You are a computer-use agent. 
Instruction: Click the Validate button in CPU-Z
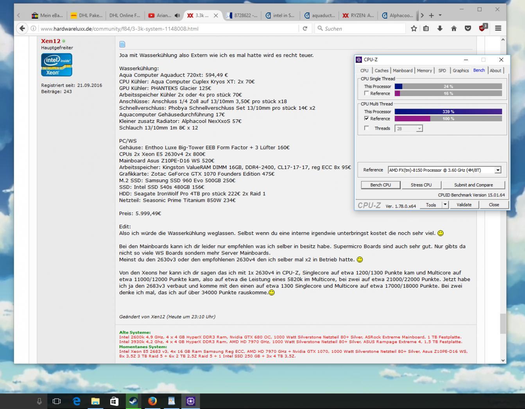coord(464,204)
